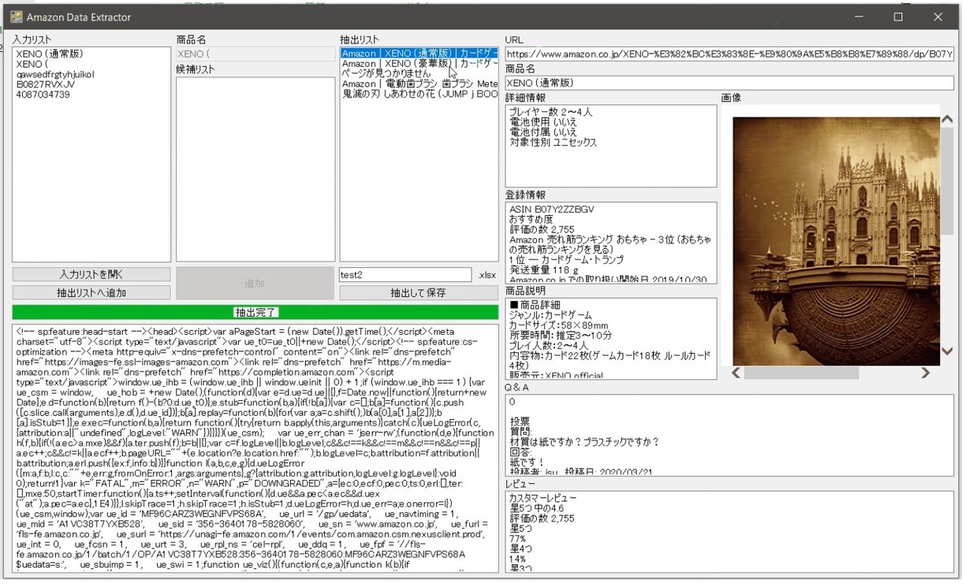Select 'B0827RVXJV' in the 入力リスト
This screenshot has height=587, width=962.
[x=46, y=84]
